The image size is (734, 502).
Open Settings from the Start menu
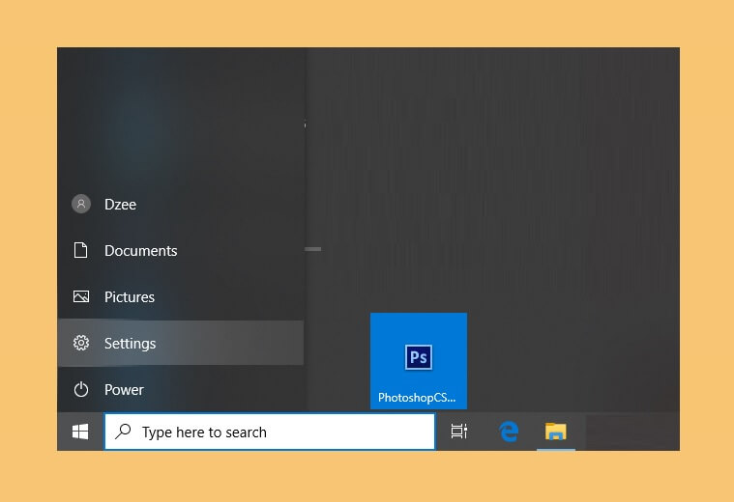181,343
